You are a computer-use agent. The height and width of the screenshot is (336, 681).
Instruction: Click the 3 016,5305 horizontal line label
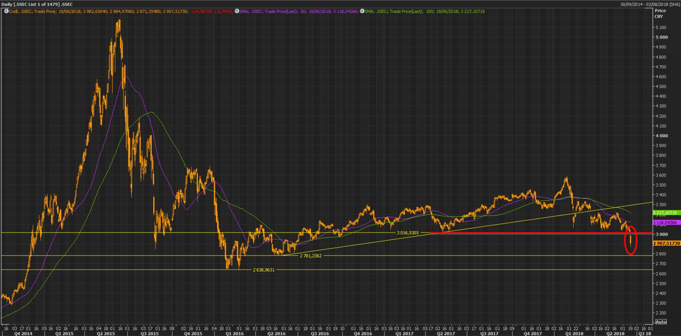[x=407, y=233]
